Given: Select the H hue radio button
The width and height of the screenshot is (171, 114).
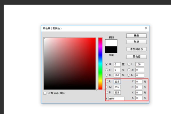Looking at the screenshot, I should pyautogui.click(x=107, y=64).
